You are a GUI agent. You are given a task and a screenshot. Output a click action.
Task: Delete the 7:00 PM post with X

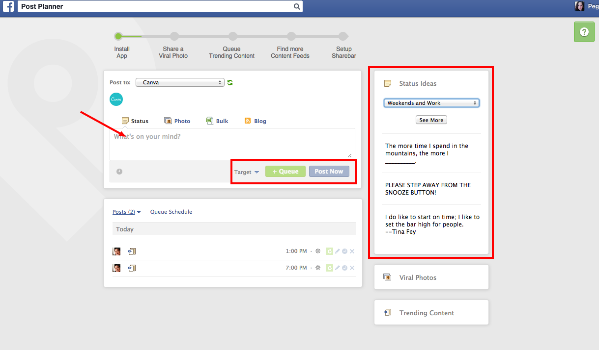tap(352, 268)
